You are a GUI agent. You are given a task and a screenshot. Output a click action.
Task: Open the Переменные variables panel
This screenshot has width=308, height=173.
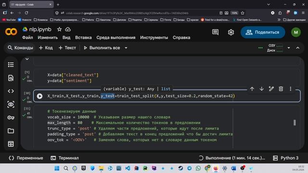click(x=26, y=158)
